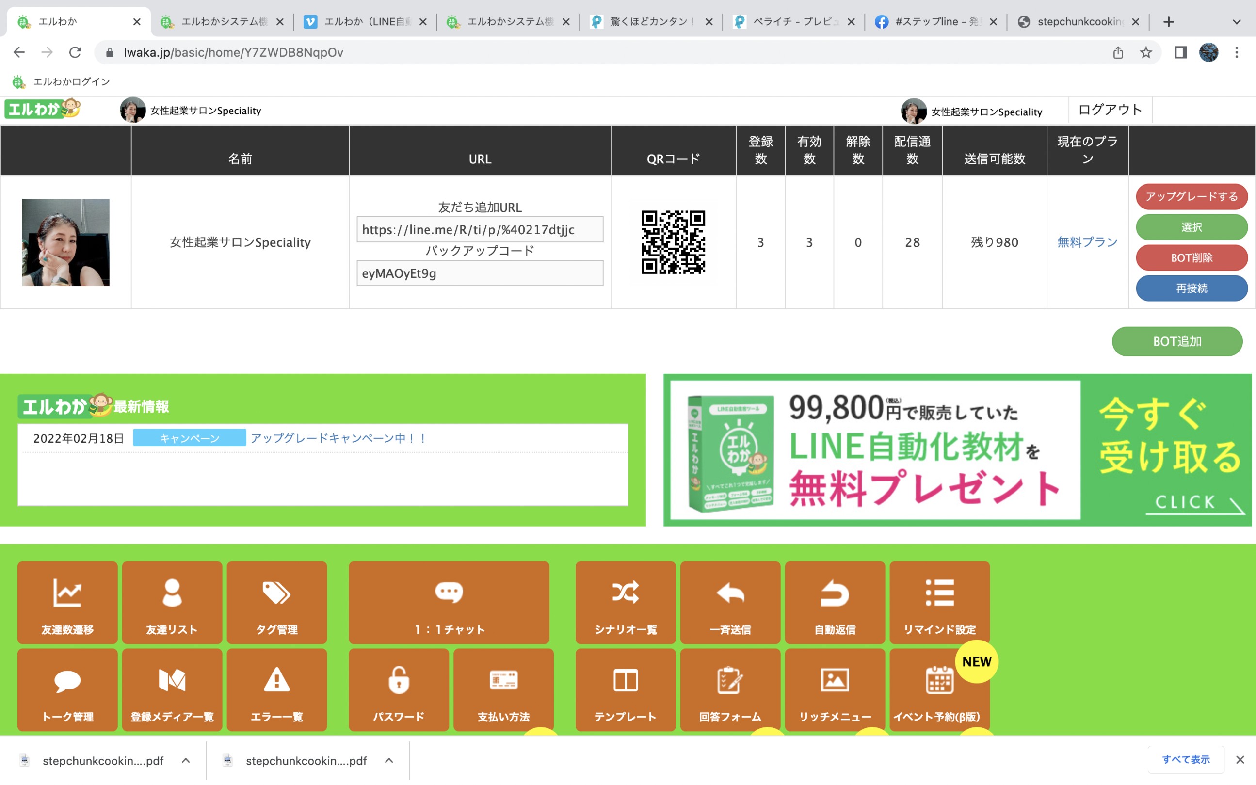The width and height of the screenshot is (1256, 785).
Task: Bookmark this page with the star icon
Action: click(x=1146, y=52)
